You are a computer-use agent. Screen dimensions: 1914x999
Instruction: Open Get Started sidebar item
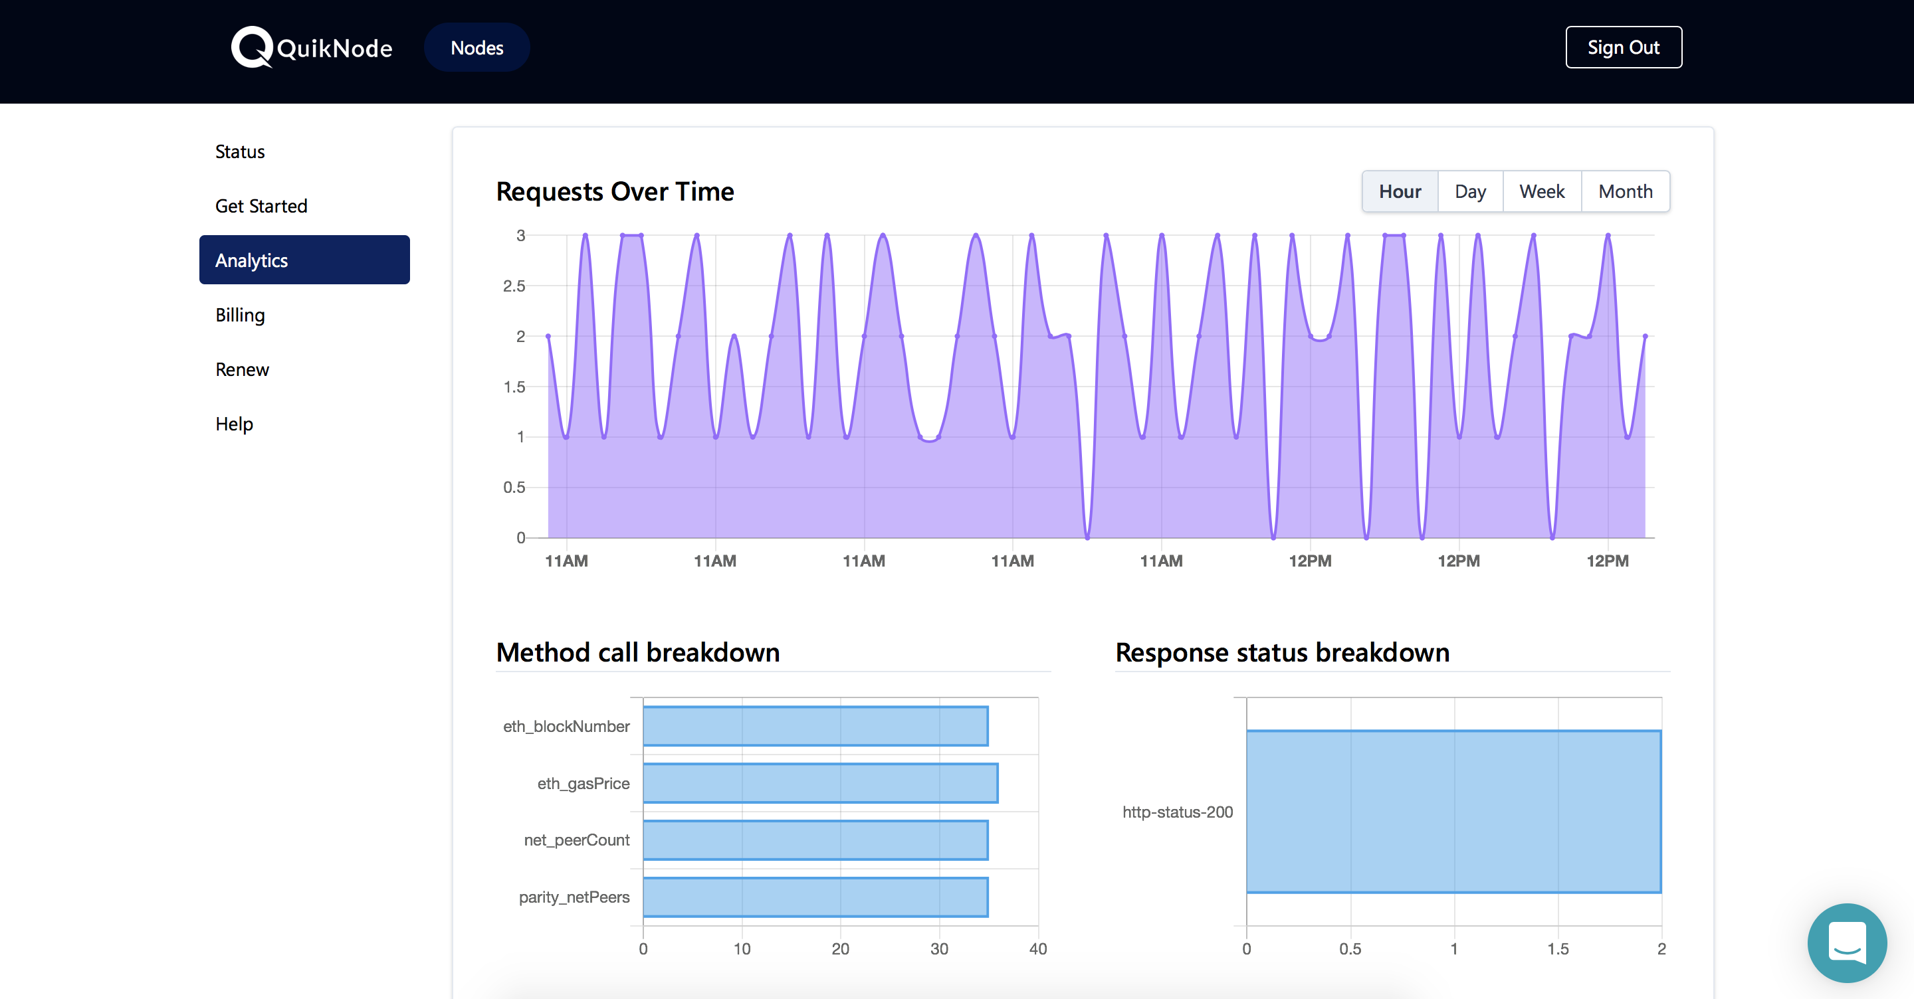pos(262,206)
